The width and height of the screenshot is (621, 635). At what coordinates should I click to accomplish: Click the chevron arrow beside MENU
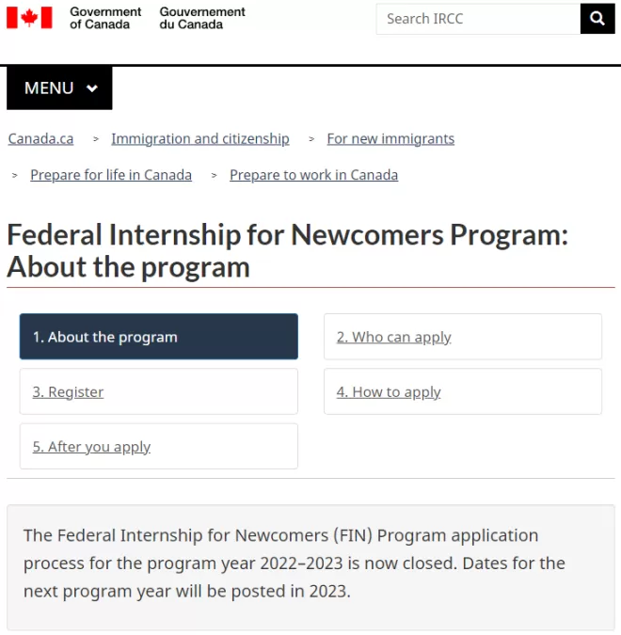(x=92, y=88)
